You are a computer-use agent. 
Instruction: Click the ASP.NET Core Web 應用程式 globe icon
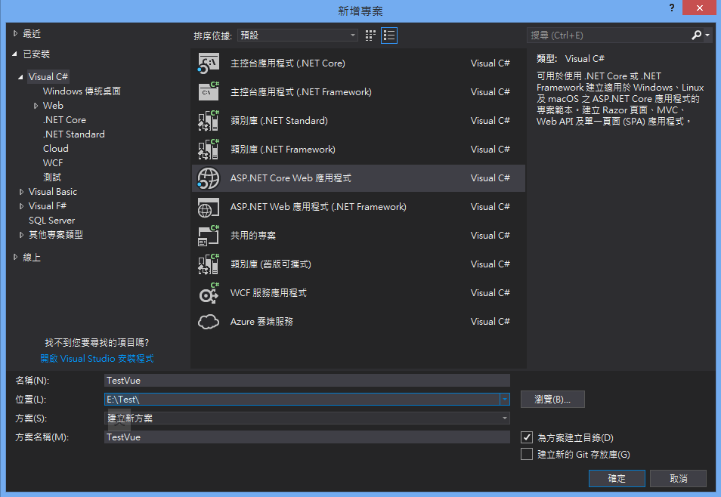(x=209, y=178)
